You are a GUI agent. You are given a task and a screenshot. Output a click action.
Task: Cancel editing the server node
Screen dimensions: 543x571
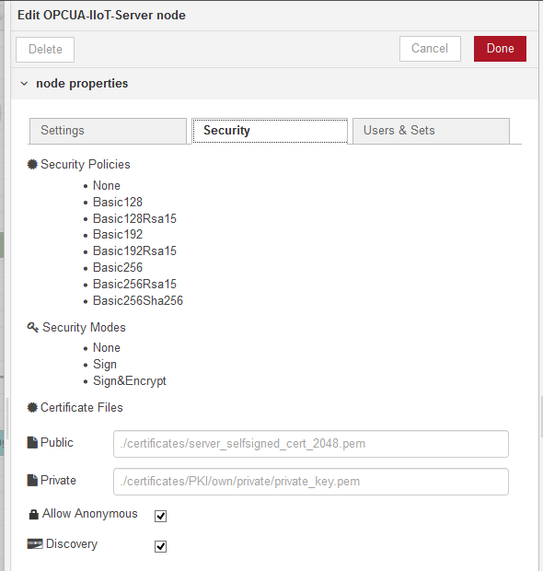[x=430, y=49]
